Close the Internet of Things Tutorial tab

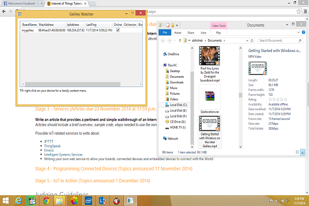click(85, 4)
